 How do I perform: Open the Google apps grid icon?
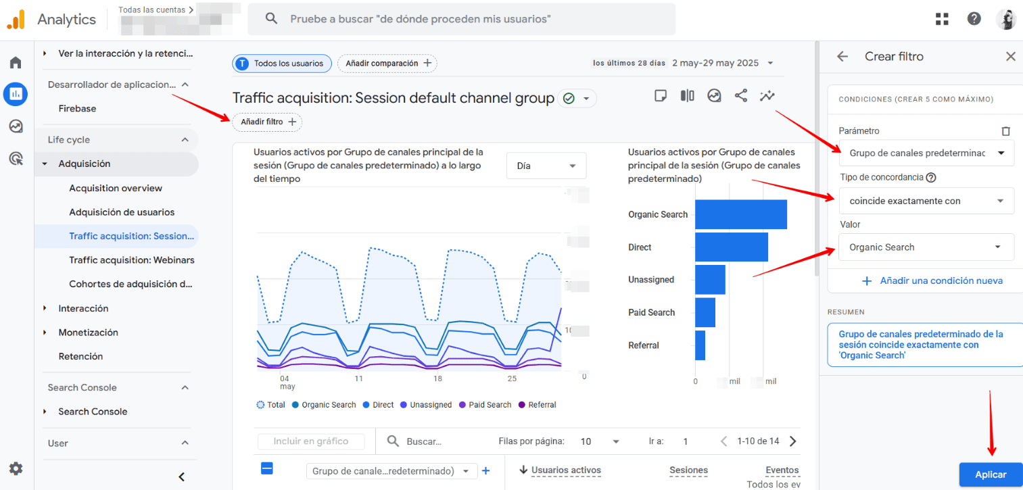(942, 19)
